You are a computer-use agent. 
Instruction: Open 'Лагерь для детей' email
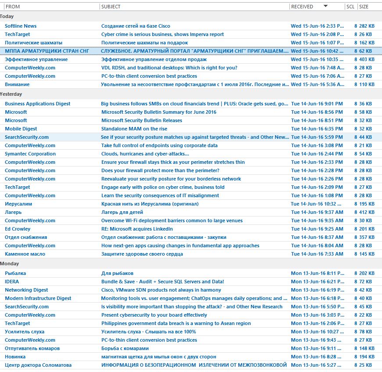pyautogui.click(x=191, y=212)
